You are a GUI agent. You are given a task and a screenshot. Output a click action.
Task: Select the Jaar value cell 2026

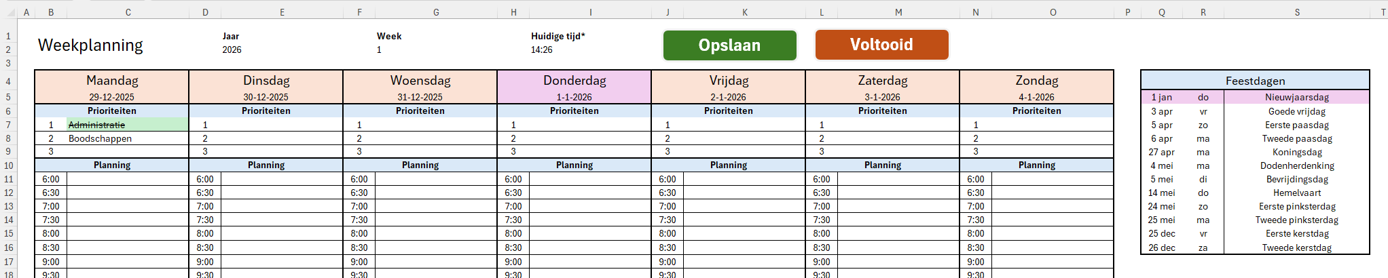pyautogui.click(x=232, y=50)
